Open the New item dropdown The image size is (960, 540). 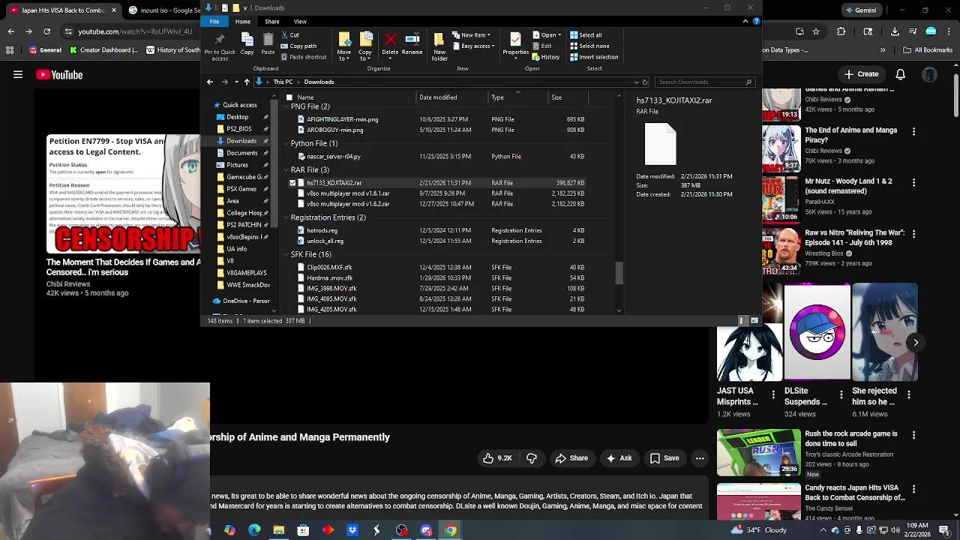[x=471, y=35]
